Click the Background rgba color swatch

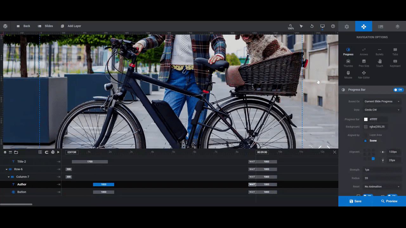(366, 127)
